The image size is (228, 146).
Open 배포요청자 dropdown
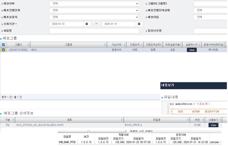coord(94,17)
